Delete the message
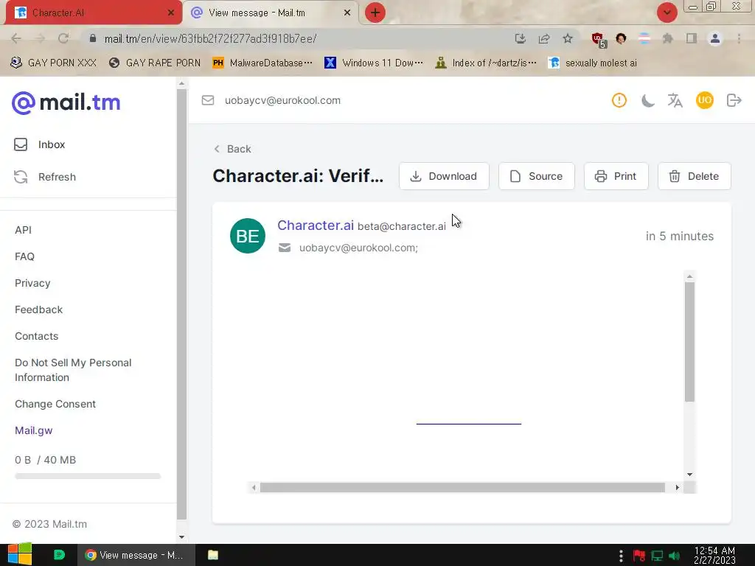 tap(695, 176)
